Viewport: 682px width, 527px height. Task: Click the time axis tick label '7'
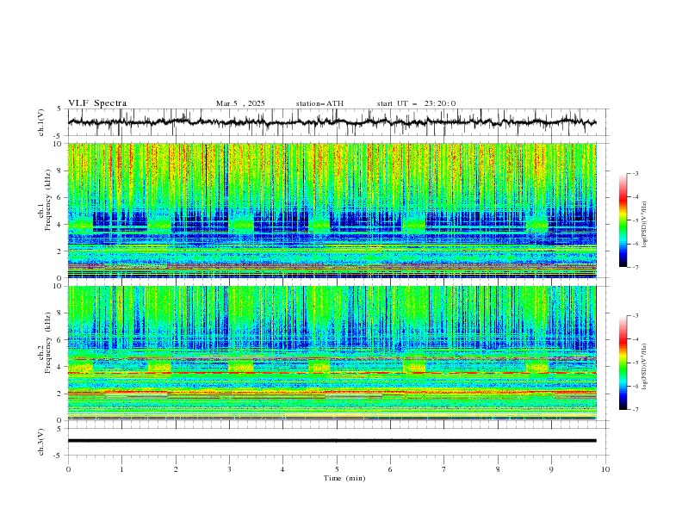444,469
